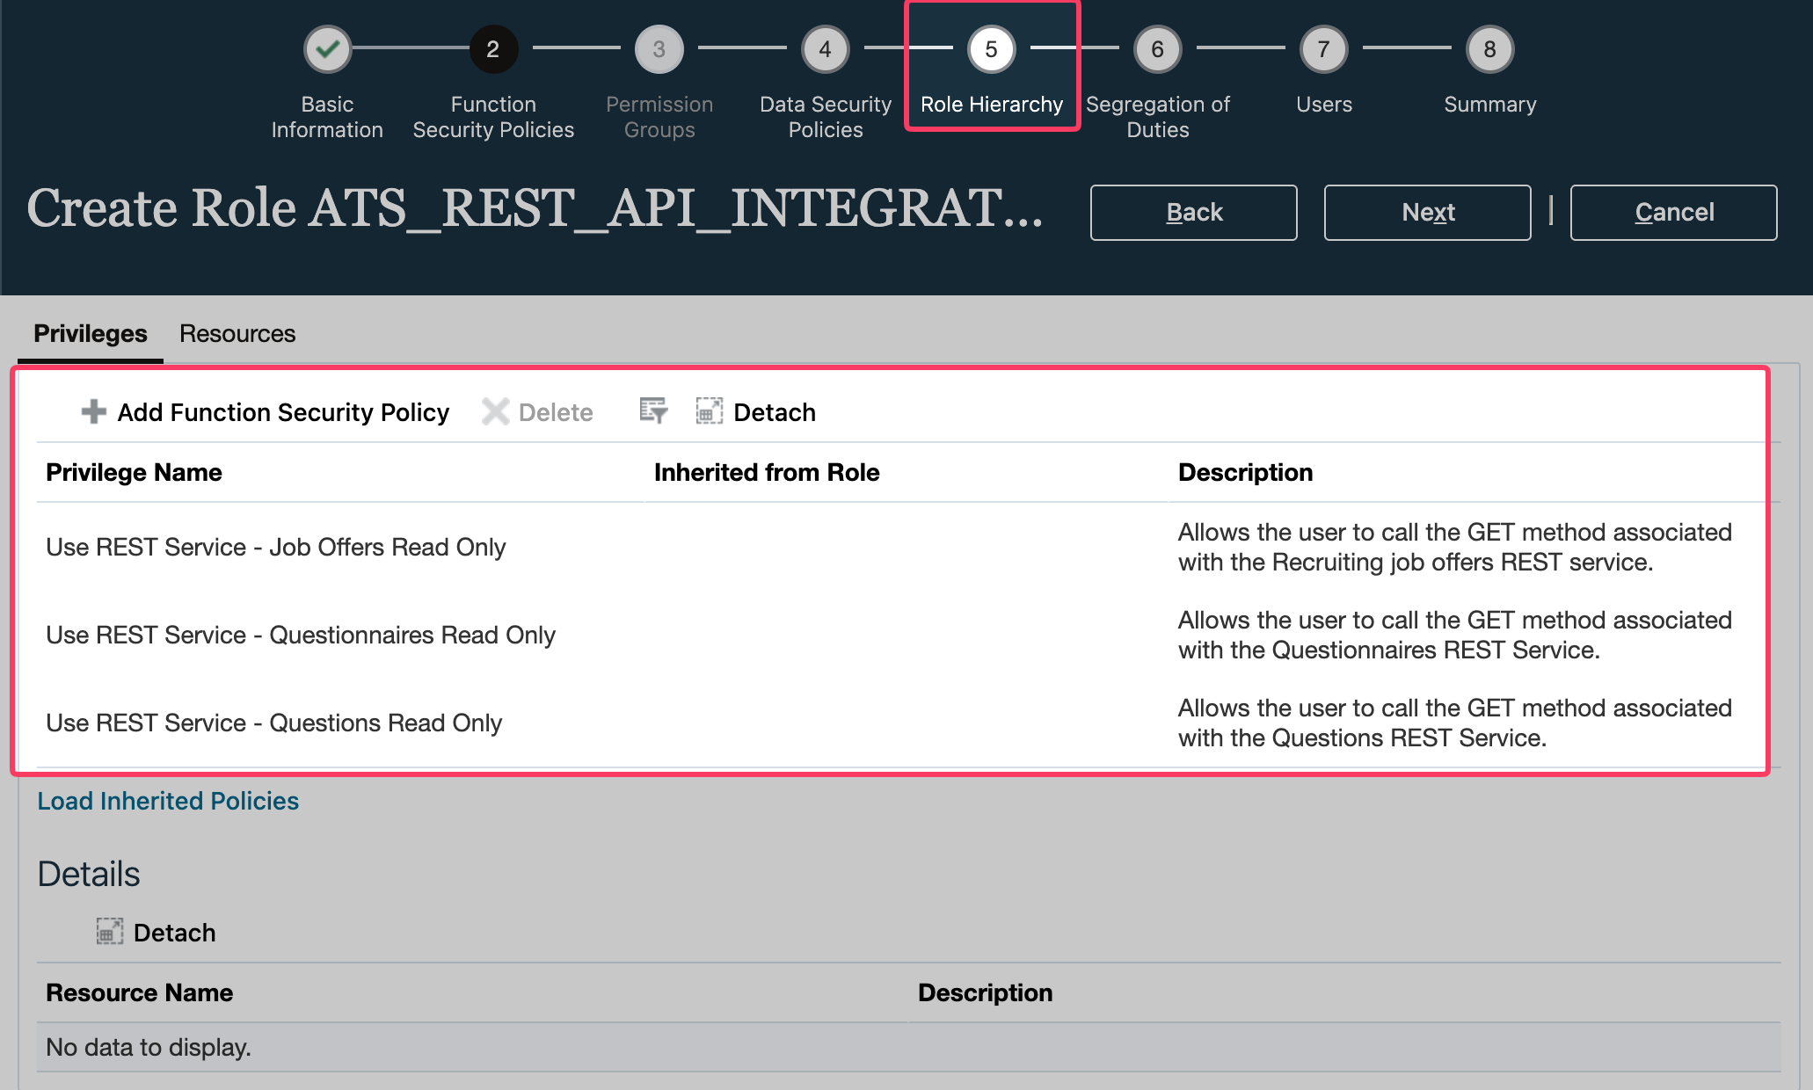
Task: Select step 3 Permission Groups circle
Action: point(659,49)
